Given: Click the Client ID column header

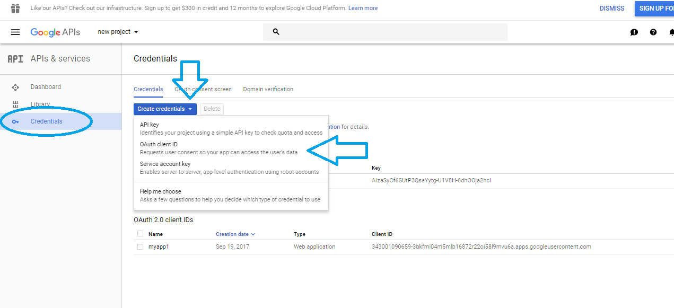Looking at the screenshot, I should click(382, 234).
